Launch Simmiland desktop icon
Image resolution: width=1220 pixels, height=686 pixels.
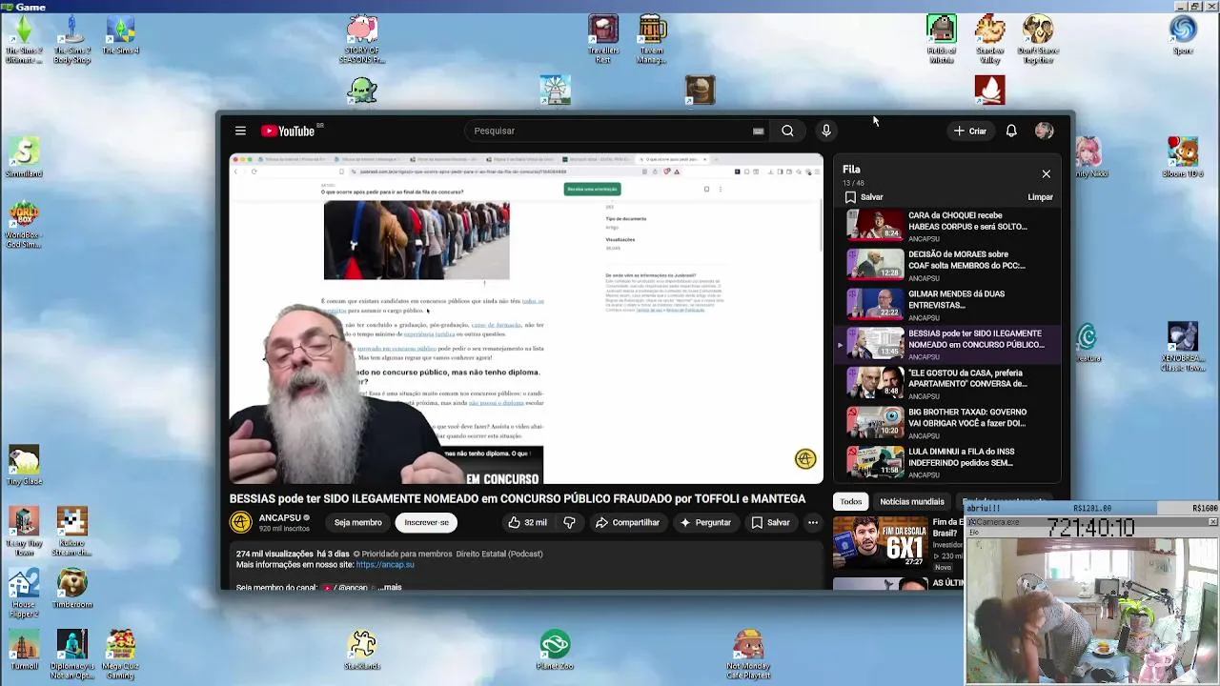click(24, 158)
